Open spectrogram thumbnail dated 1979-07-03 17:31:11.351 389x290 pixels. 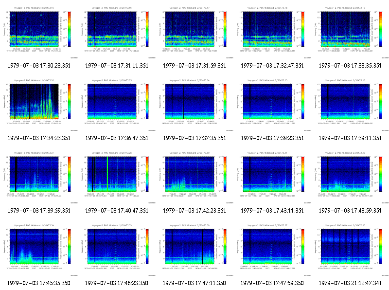117,32
